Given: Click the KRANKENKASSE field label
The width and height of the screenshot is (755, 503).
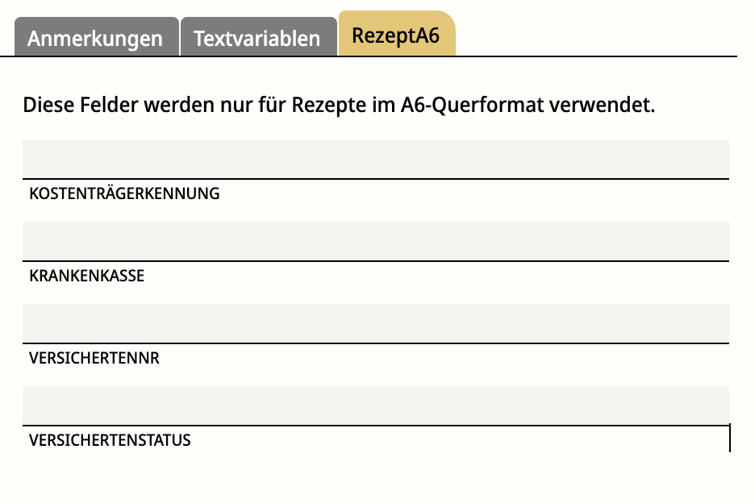Looking at the screenshot, I should coord(86,276).
